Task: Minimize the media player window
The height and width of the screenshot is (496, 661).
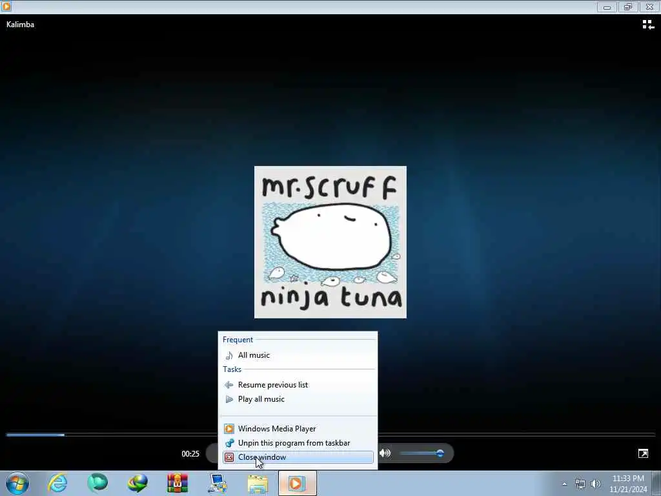Action: [x=607, y=7]
